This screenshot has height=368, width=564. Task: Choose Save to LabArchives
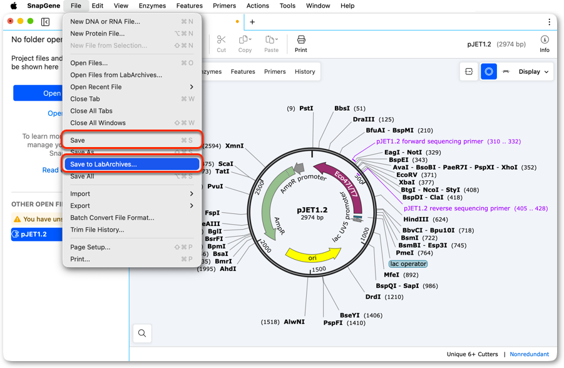(x=131, y=164)
